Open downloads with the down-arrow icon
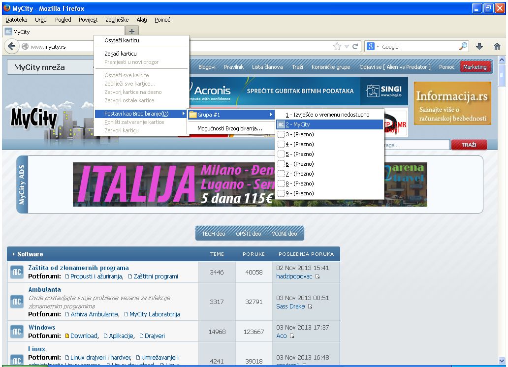The height and width of the screenshot is (367, 508). (479, 46)
